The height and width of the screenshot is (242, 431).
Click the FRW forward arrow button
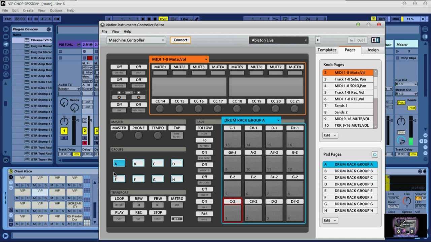[x=158, y=205]
